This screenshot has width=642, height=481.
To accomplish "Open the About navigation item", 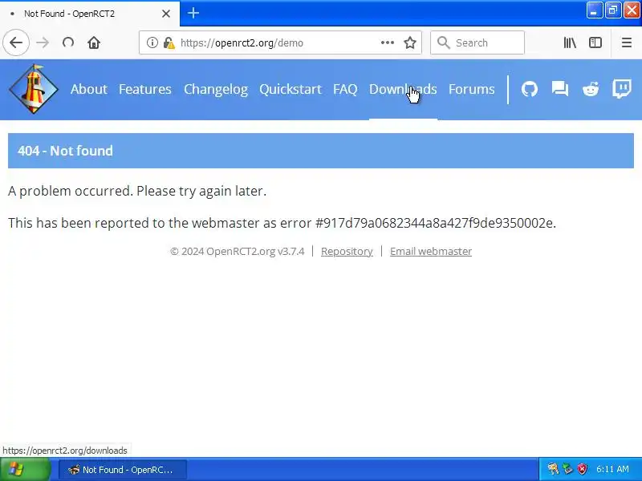I will click(x=89, y=89).
